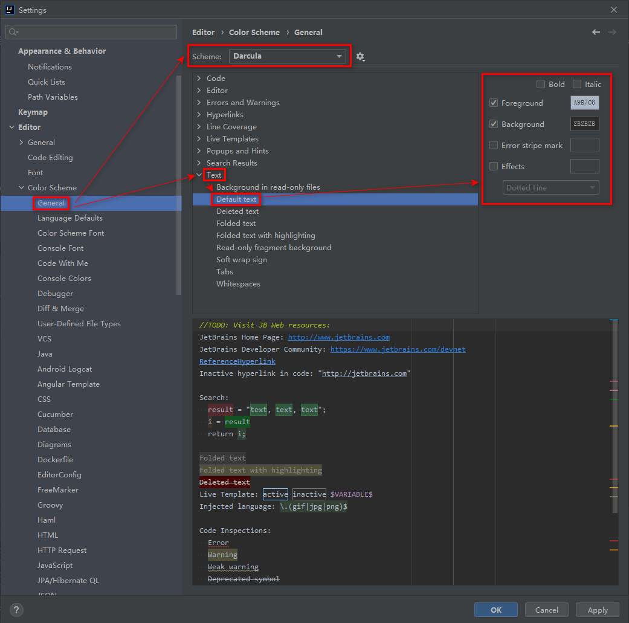Expand the Errors and Warnings node
Screen dimensions: 629x623
tap(199, 102)
